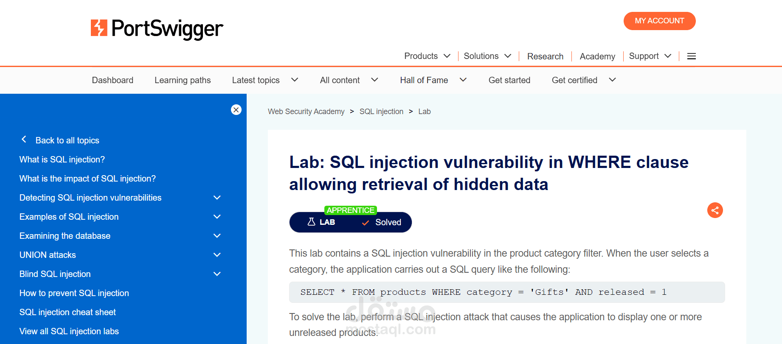Open SQL injection cheat sheet link
Viewport: 782px width, 344px height.
click(68, 312)
